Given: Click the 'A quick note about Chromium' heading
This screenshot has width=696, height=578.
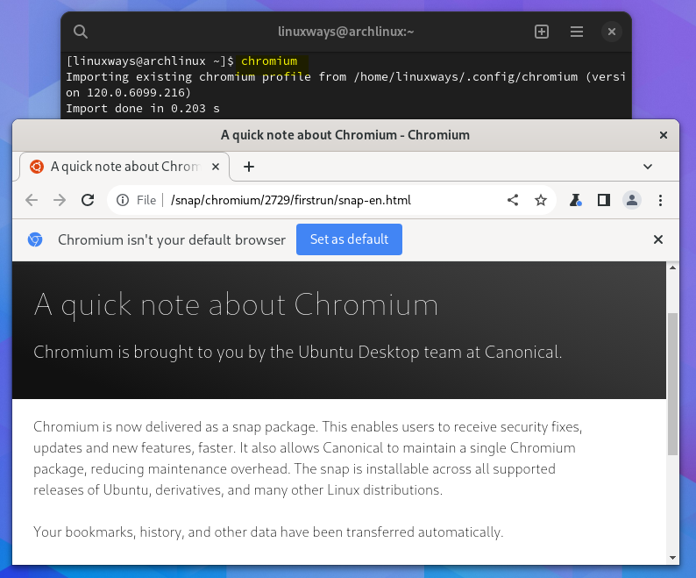Looking at the screenshot, I should [236, 305].
